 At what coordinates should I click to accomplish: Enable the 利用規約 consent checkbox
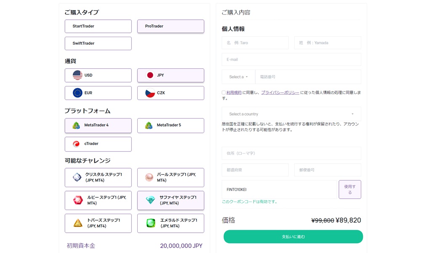pyautogui.click(x=224, y=92)
